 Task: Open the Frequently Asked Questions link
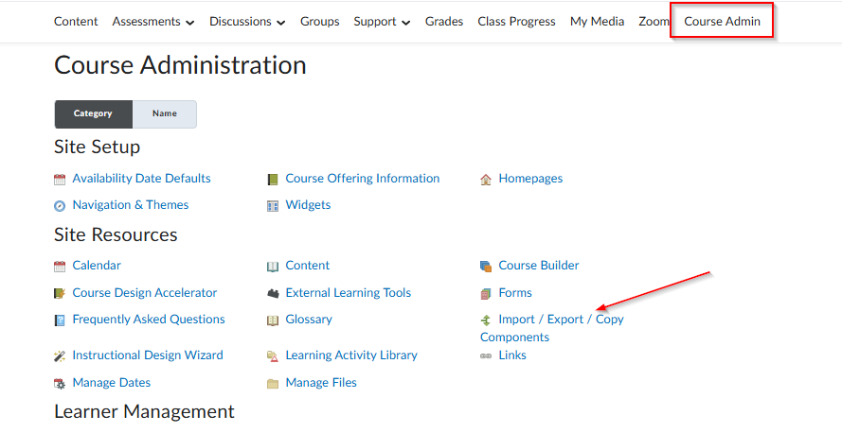click(x=148, y=320)
